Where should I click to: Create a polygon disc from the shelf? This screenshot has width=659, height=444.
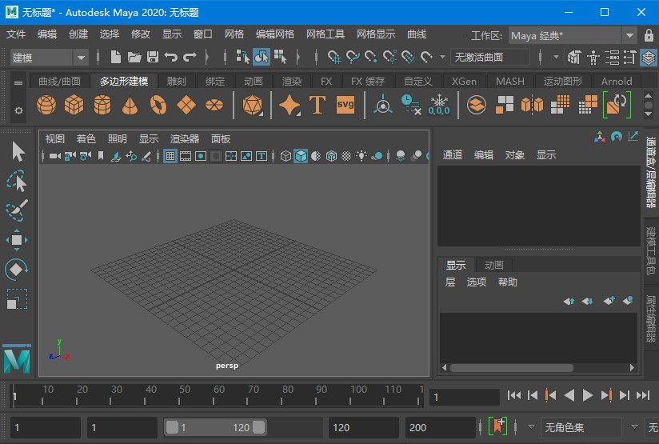click(214, 105)
